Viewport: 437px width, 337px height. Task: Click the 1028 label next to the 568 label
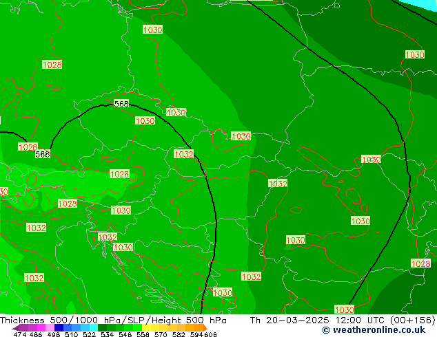click(28, 146)
